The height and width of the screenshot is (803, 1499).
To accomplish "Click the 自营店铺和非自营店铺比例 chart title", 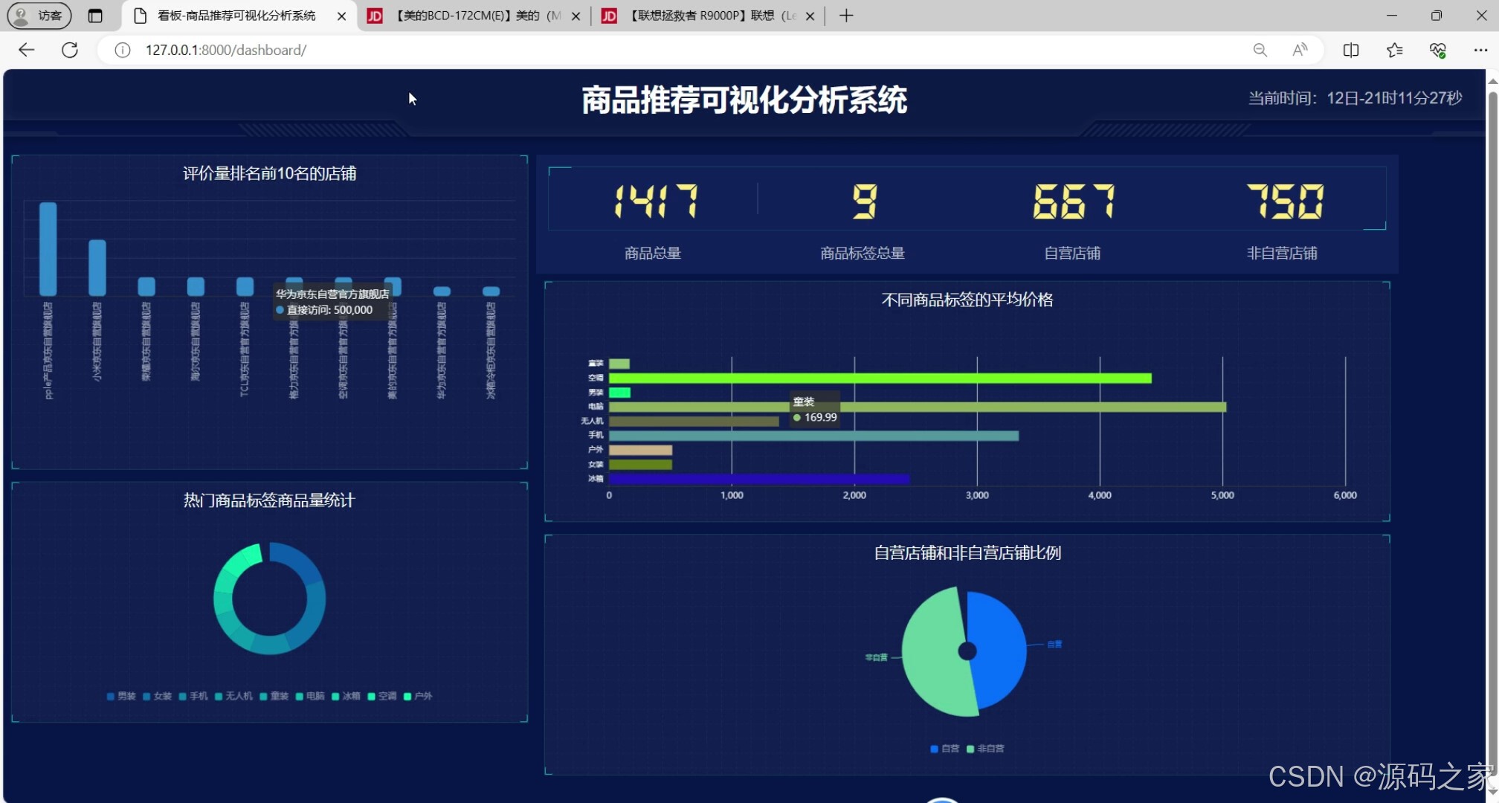I will click(967, 552).
